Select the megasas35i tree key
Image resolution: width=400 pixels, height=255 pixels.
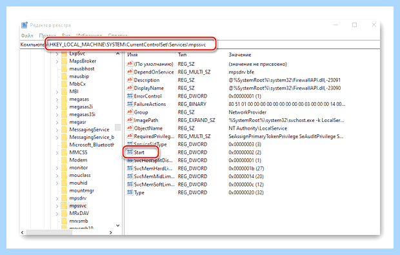pos(83,114)
